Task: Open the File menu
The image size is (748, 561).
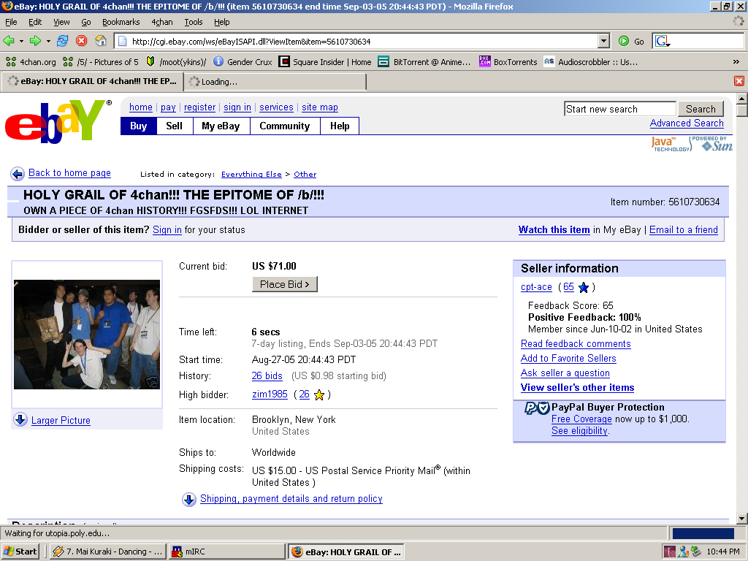Action: 11,22
